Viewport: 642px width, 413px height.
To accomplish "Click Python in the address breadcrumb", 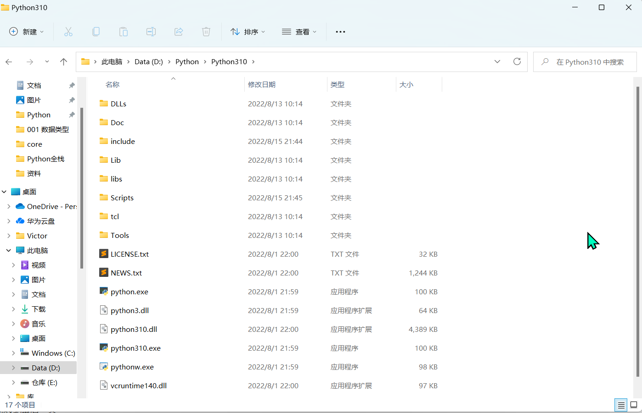I will (x=187, y=61).
